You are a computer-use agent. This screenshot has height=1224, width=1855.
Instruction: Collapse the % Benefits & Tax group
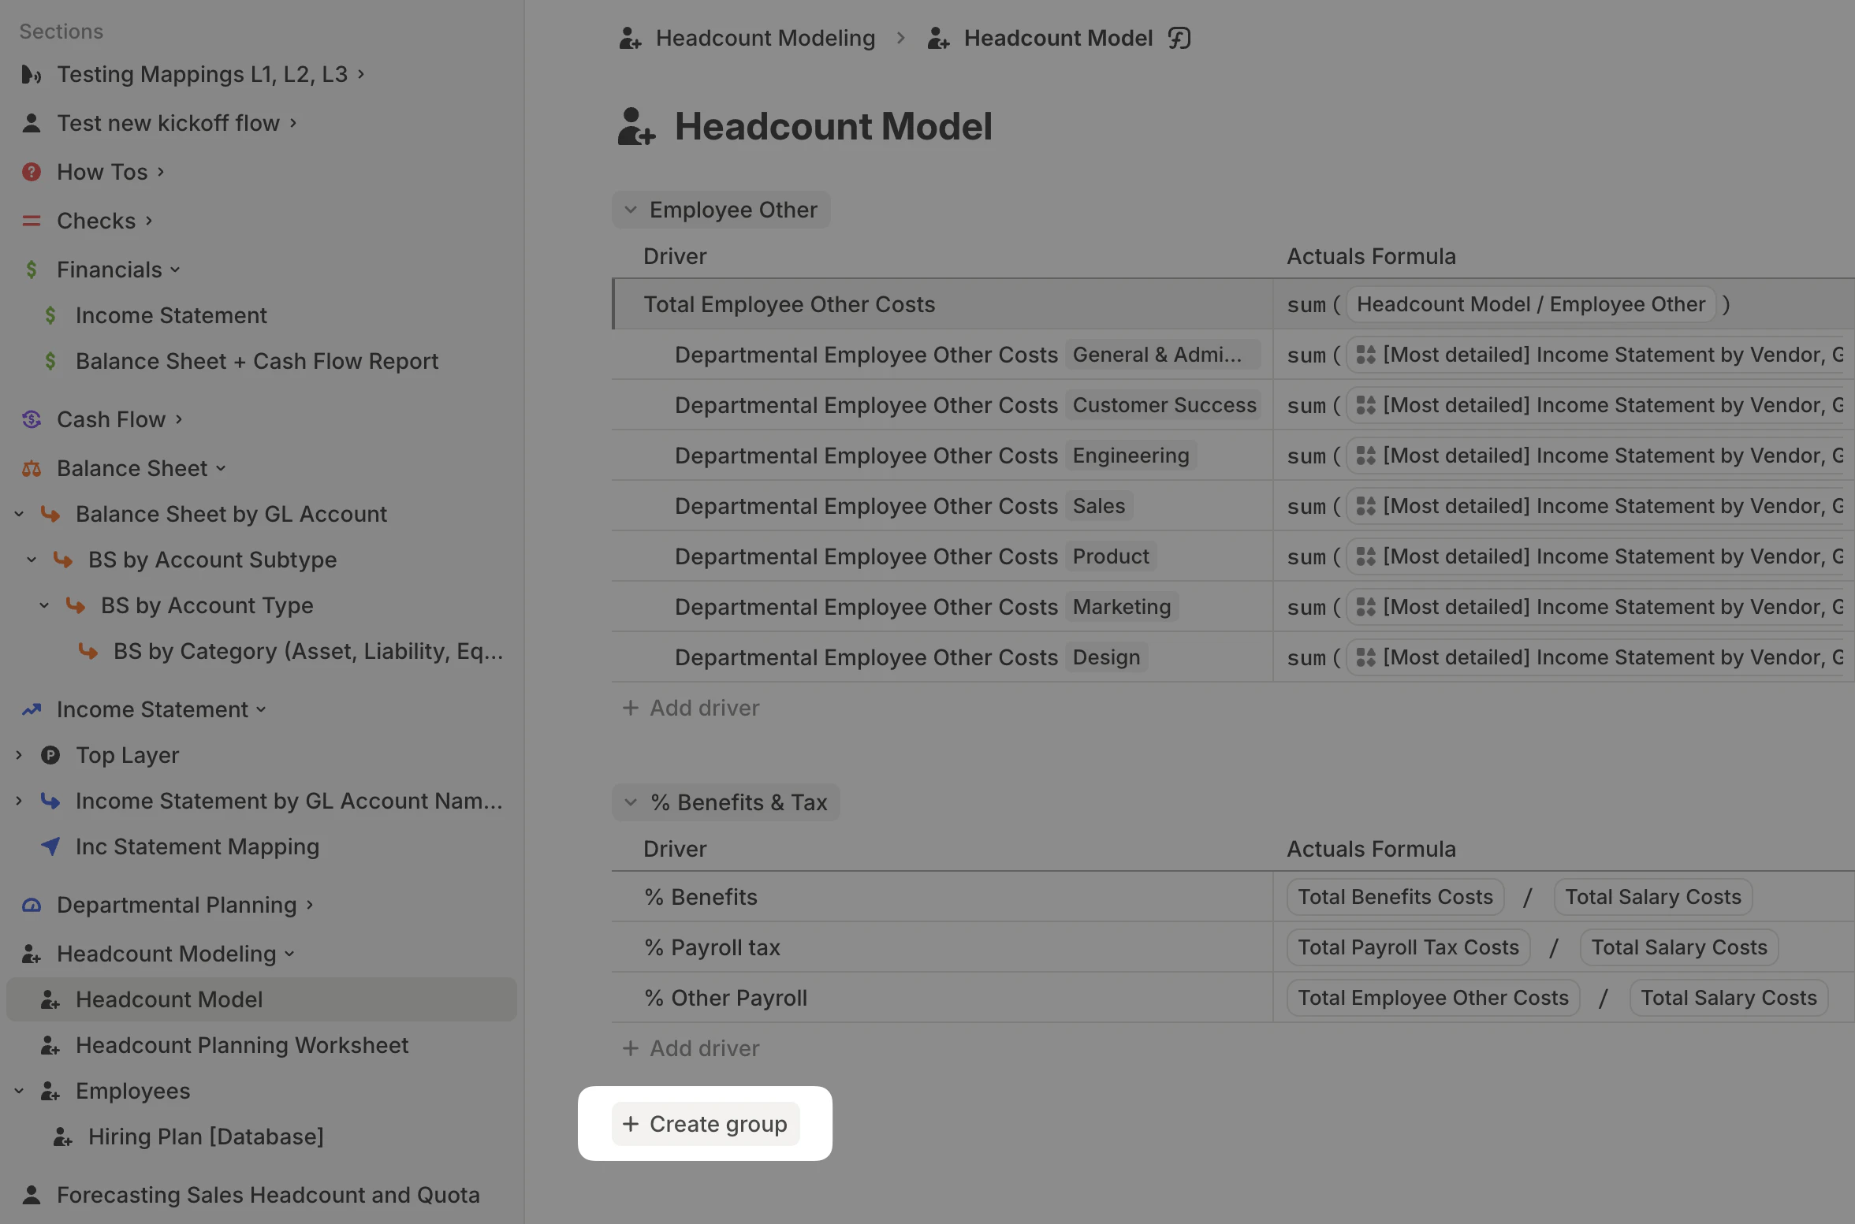(x=631, y=802)
